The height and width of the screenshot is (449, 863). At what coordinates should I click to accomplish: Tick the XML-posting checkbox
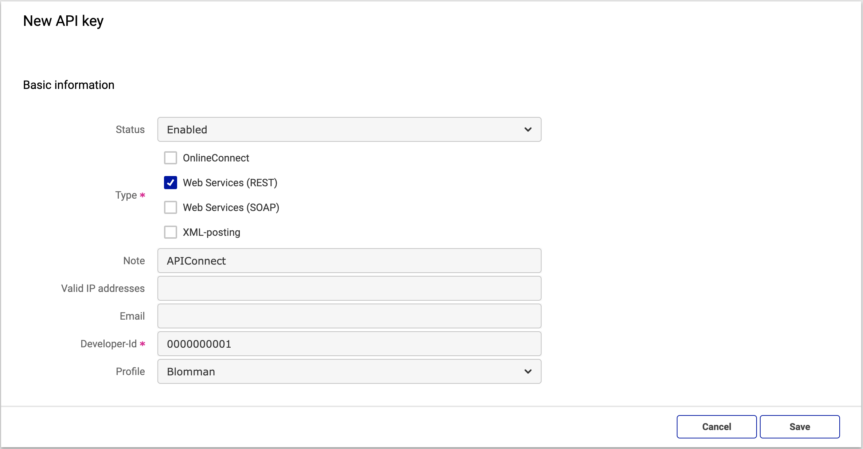(x=171, y=232)
